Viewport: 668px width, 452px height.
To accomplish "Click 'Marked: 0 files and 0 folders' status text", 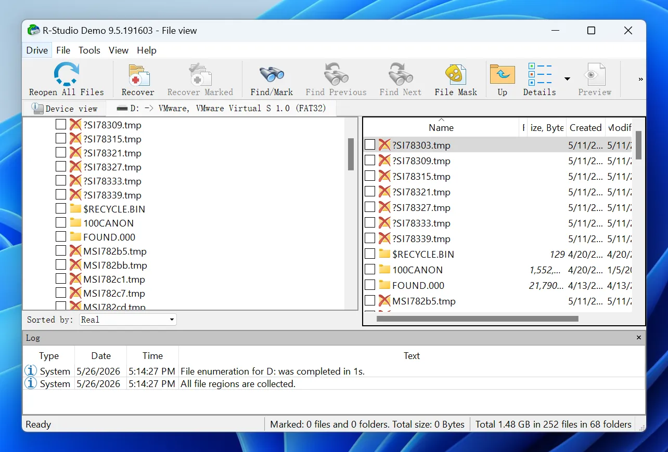I will tap(367, 424).
